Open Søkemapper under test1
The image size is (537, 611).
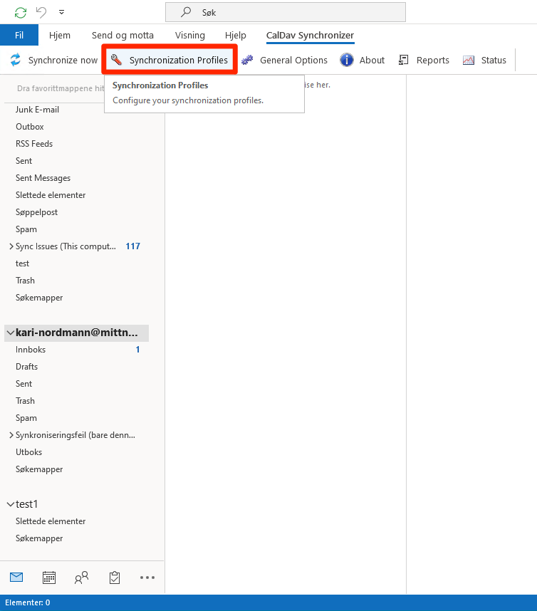pos(39,538)
